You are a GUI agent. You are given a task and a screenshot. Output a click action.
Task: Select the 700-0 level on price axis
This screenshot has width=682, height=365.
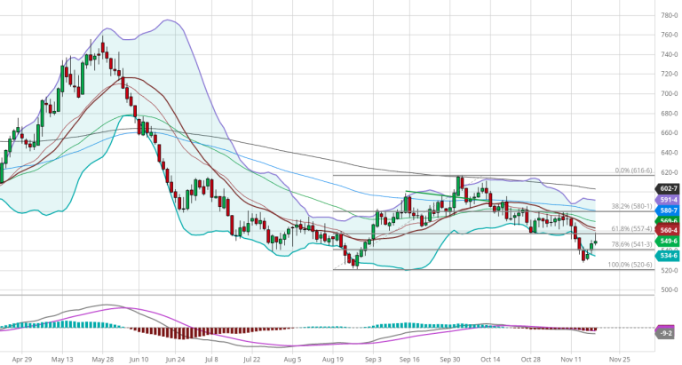pos(670,94)
